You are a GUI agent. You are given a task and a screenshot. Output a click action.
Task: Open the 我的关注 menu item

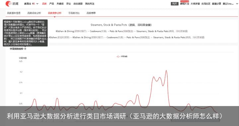90,4
